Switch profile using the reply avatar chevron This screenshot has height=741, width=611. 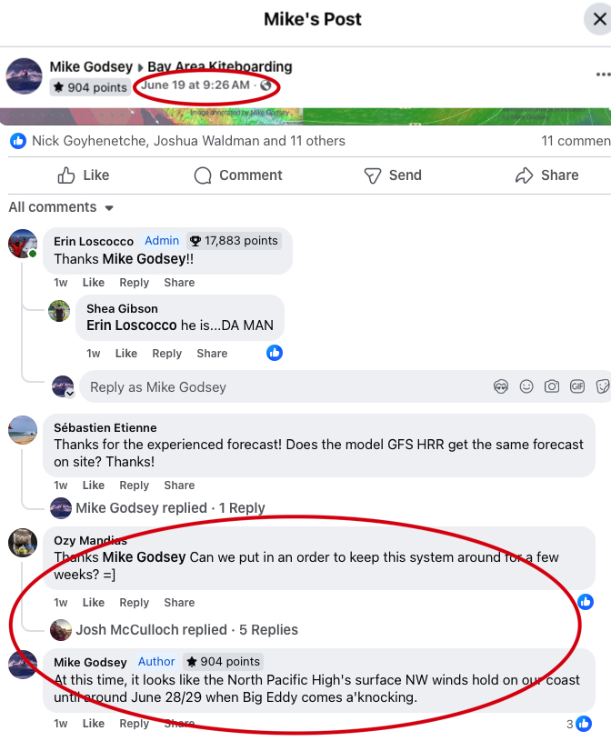(x=70, y=394)
